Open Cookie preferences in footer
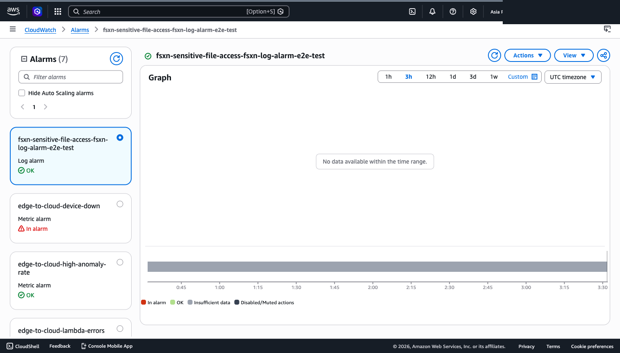The image size is (620, 353). click(x=592, y=346)
